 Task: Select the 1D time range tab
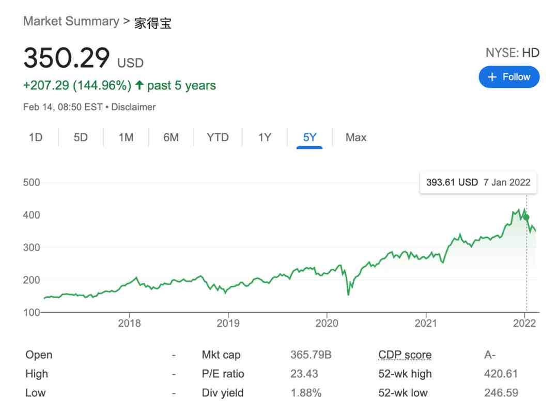pyautogui.click(x=36, y=137)
